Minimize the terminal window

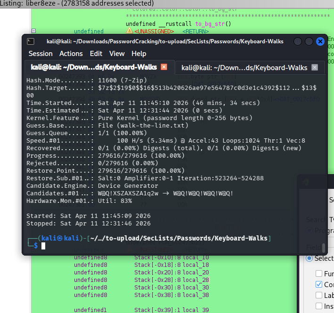click(x=298, y=41)
